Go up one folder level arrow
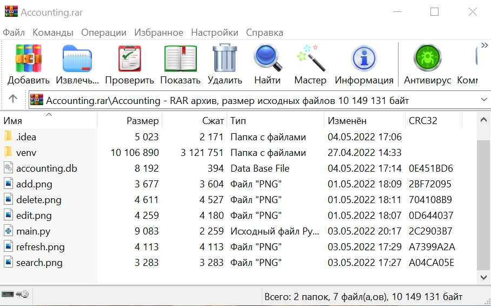Viewport: 491px width, 306px height. (x=13, y=99)
